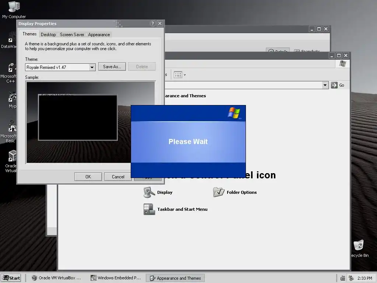The height and width of the screenshot is (283, 377).
Task: Click the network tray icon near clock
Action: pyautogui.click(x=351, y=278)
